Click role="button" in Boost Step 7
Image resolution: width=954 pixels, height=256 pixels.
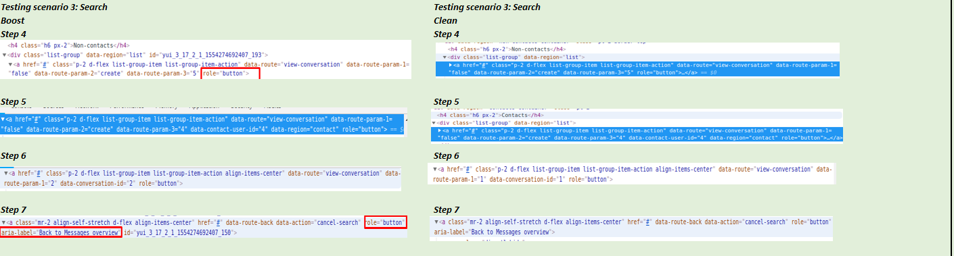point(385,222)
